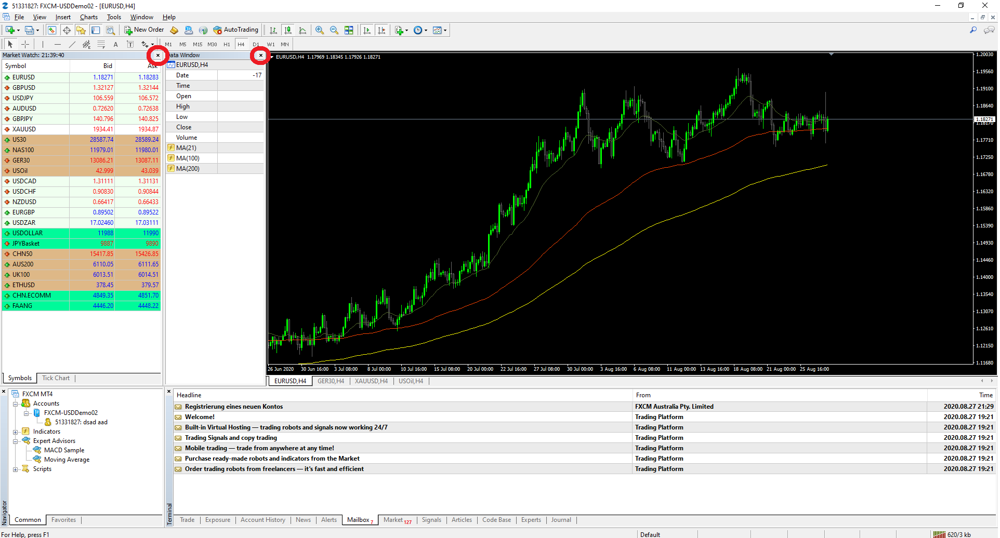The image size is (1000, 538).
Task: Click the New Order button
Action: pos(144,30)
